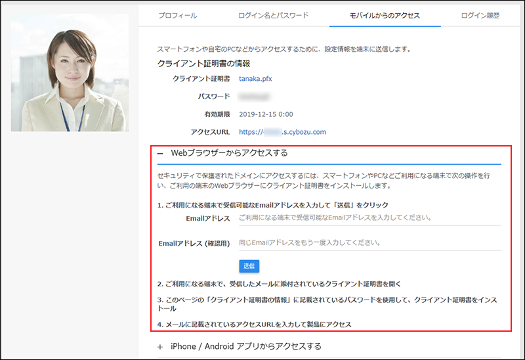The image size is (525, 360).
Task: Expand iPhone / Android アプリからアクセスする section
Action: [x=240, y=346]
